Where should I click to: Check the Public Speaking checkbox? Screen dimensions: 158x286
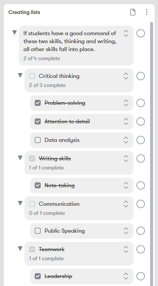point(38,231)
